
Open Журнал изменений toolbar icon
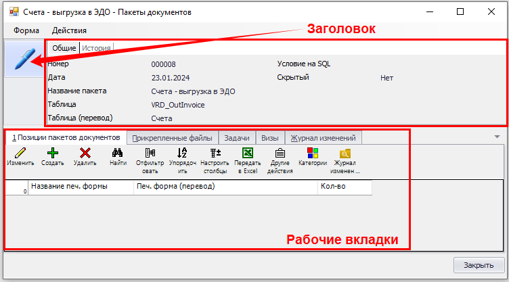pyautogui.click(x=345, y=154)
